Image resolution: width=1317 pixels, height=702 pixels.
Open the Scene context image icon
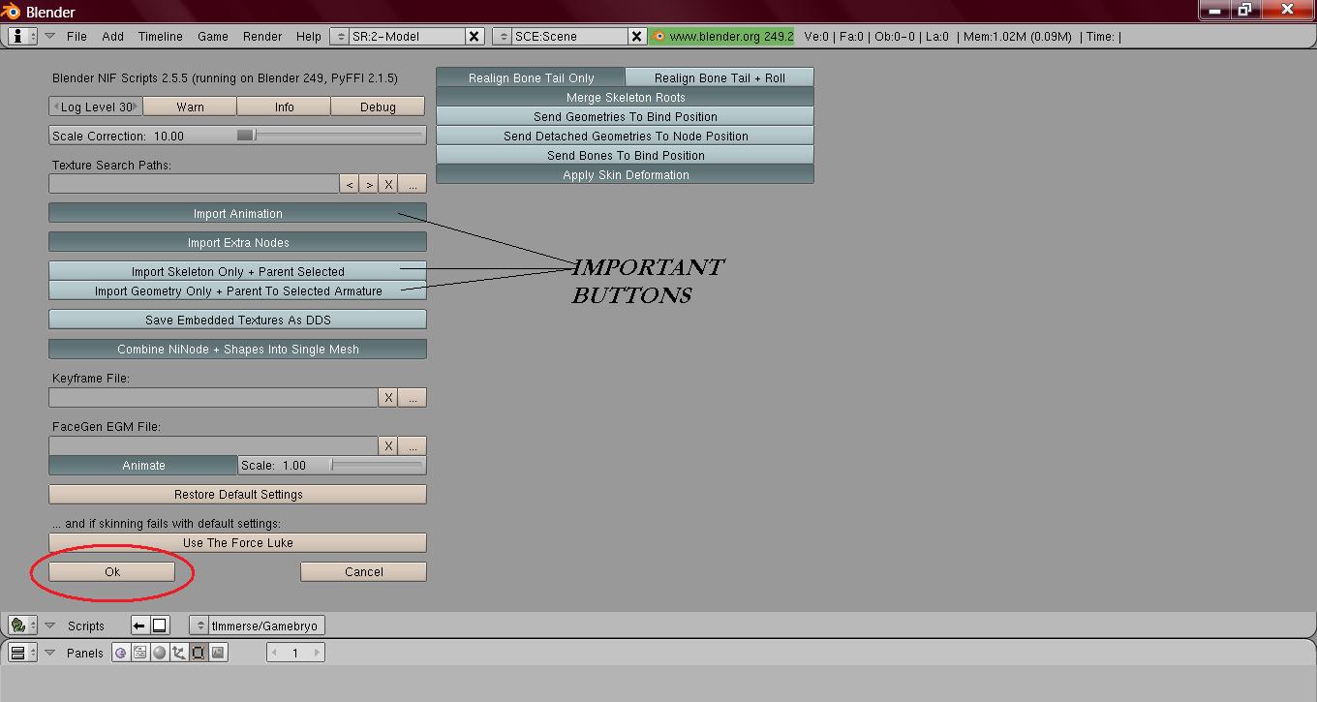218,653
